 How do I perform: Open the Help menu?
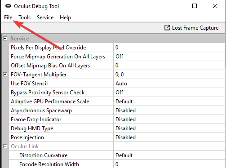[65, 18]
